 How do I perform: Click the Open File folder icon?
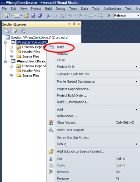pyautogui.click(x=27, y=15)
